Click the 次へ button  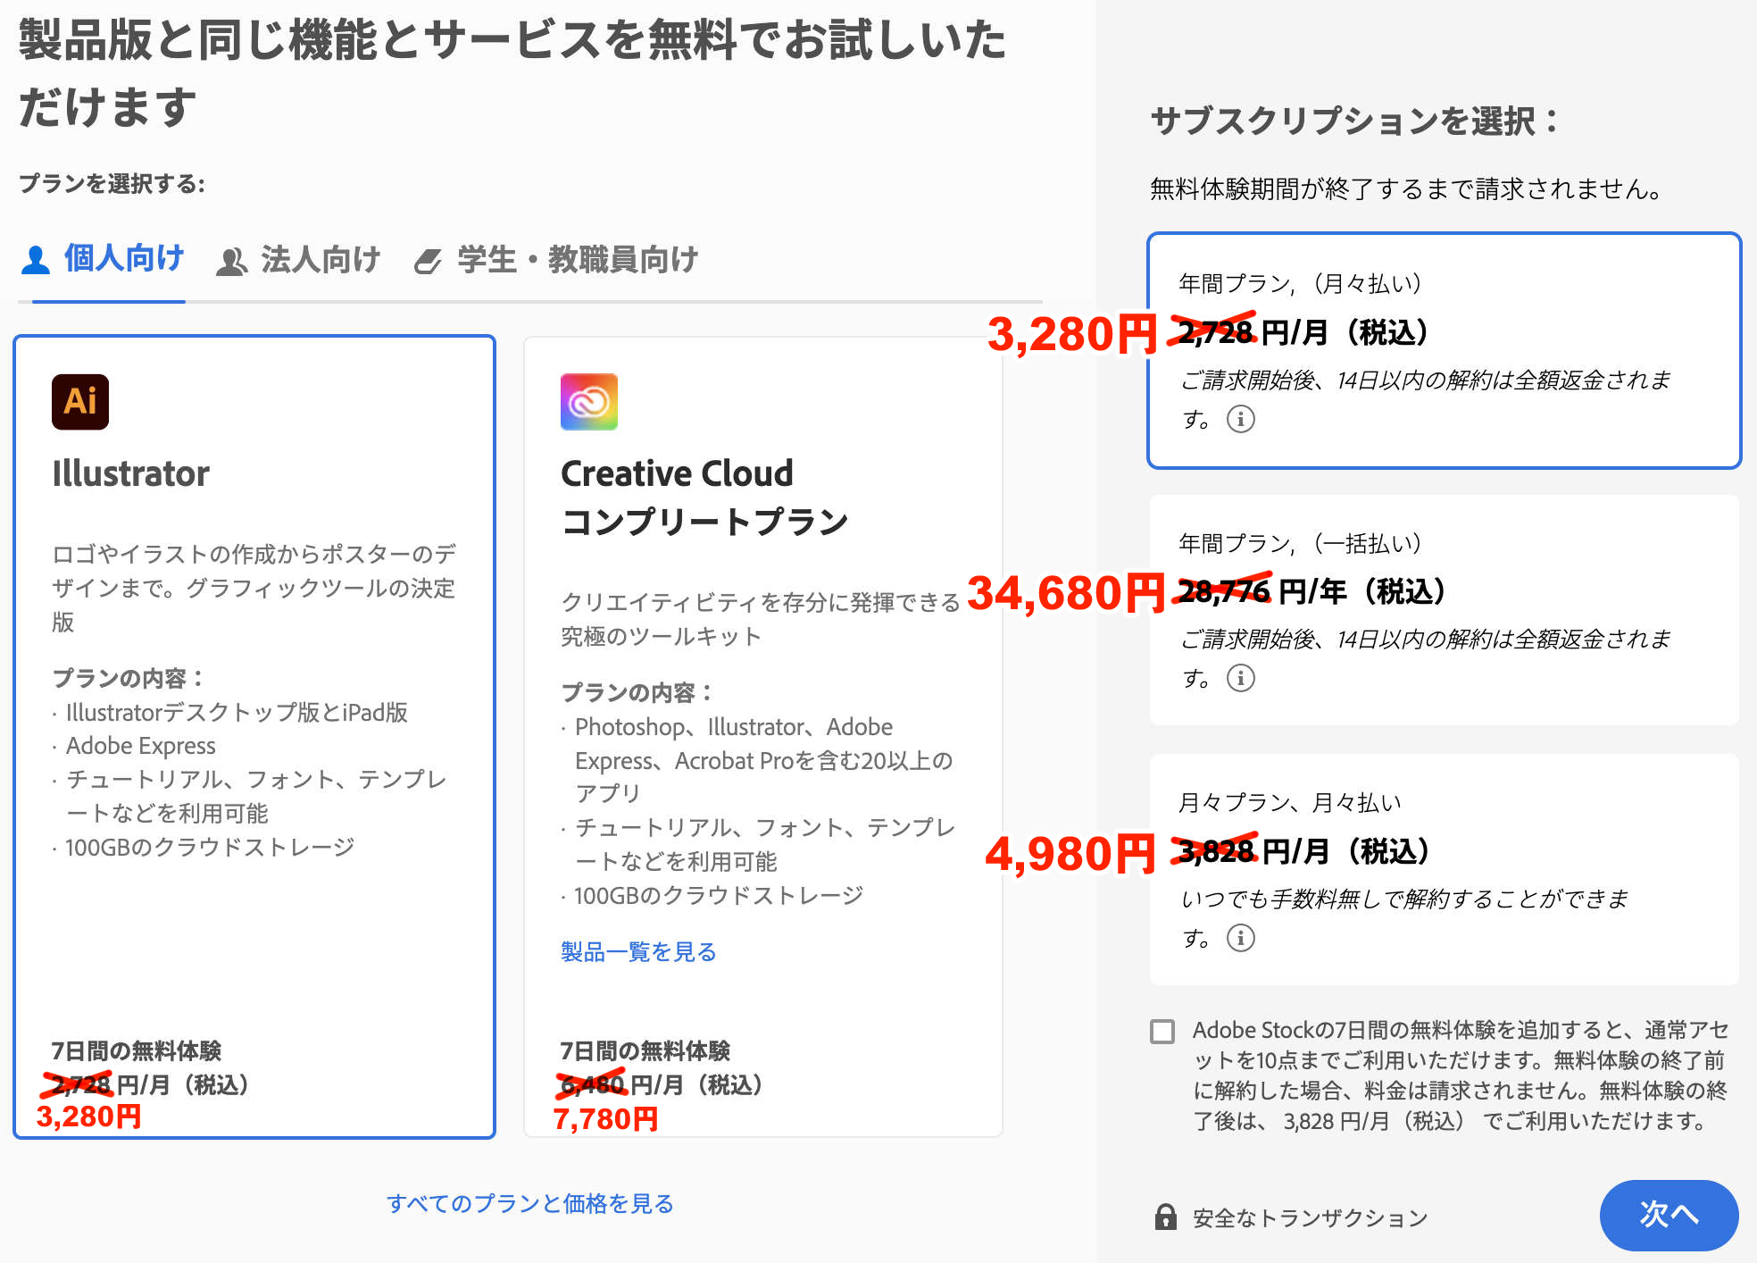pyautogui.click(x=1669, y=1216)
